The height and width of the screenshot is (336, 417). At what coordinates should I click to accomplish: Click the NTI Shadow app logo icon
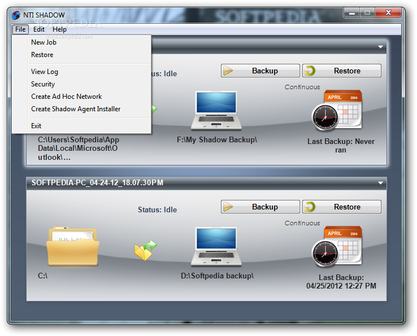pos(16,15)
